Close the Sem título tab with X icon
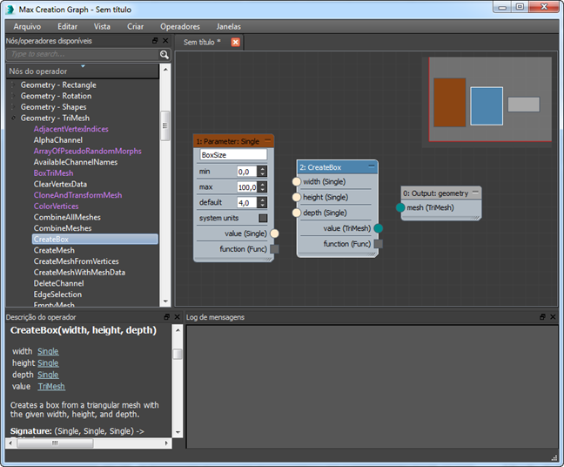 (x=235, y=42)
